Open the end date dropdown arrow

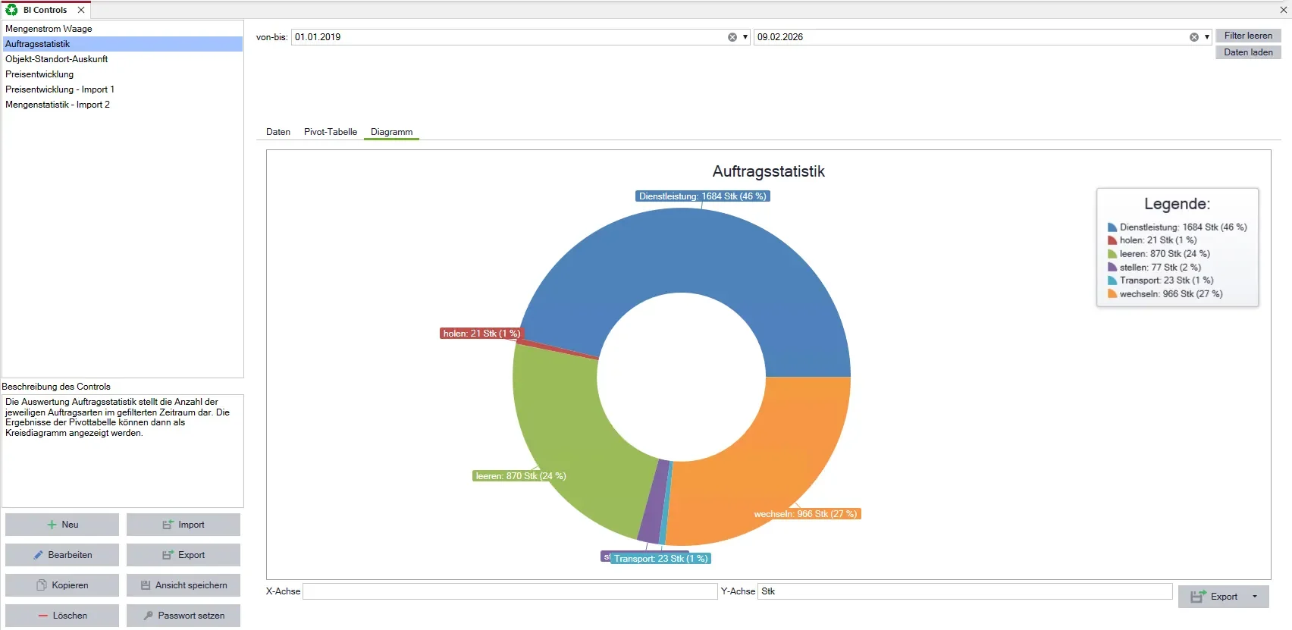pyautogui.click(x=1207, y=37)
